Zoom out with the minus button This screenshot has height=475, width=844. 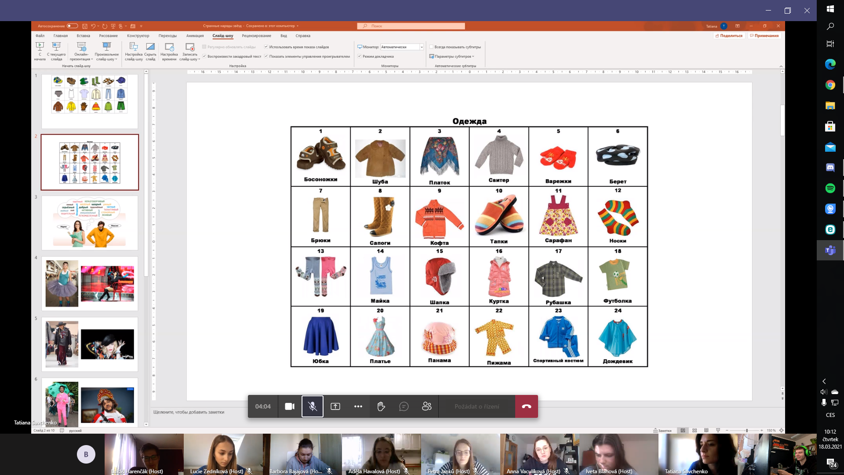pyautogui.click(x=727, y=431)
